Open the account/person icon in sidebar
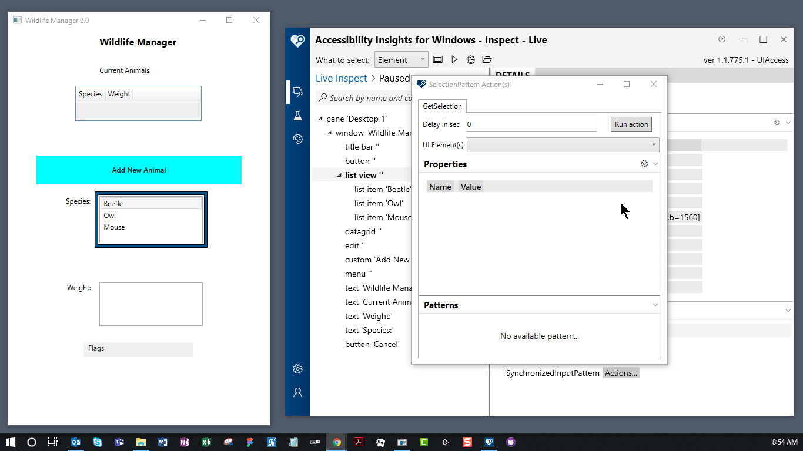803x451 pixels. tap(297, 392)
